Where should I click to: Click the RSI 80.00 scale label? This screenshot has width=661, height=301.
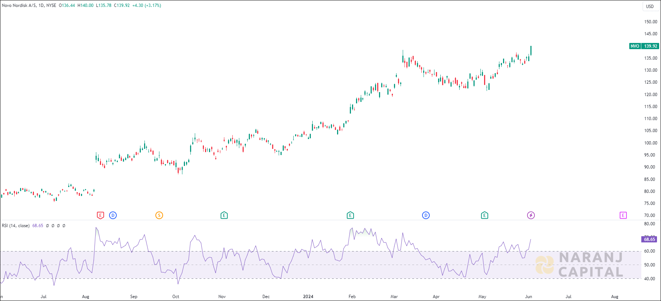click(649, 224)
